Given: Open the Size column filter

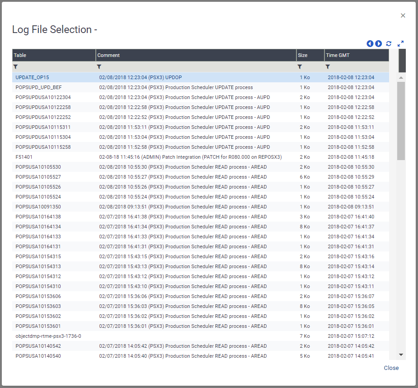Looking at the screenshot, I should [x=300, y=67].
